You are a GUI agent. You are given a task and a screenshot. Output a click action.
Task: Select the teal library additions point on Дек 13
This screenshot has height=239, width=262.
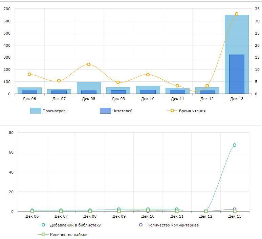pyautogui.click(x=234, y=145)
